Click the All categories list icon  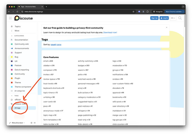12,91
